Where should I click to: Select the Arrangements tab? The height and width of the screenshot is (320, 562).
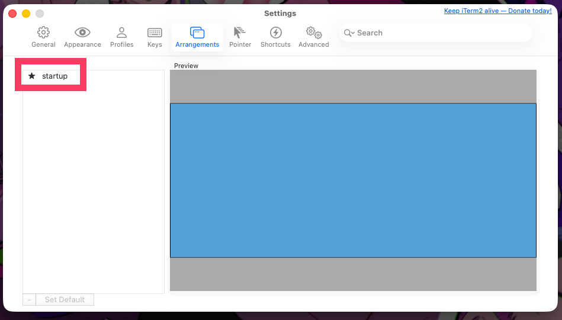point(197,37)
